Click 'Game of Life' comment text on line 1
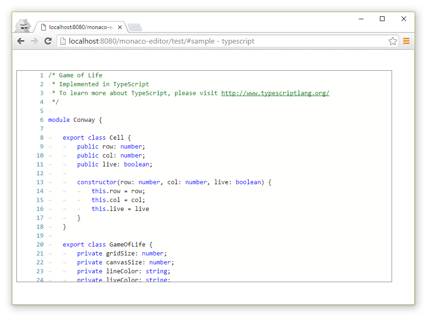 81,75
